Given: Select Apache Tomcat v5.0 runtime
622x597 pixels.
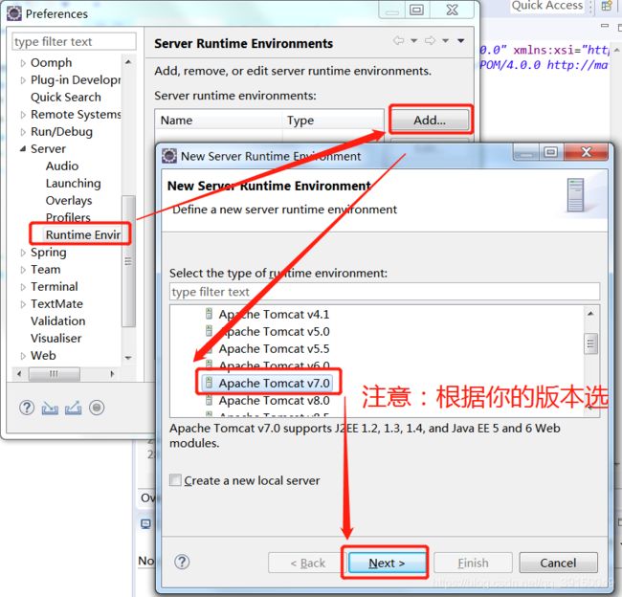Looking at the screenshot, I should (x=274, y=331).
